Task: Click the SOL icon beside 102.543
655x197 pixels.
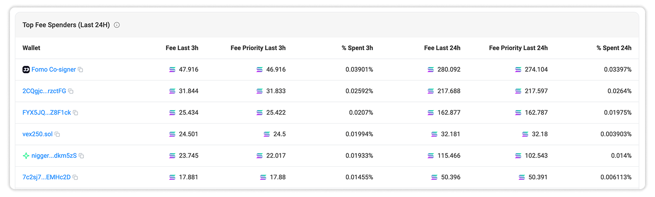Action: [518, 155]
